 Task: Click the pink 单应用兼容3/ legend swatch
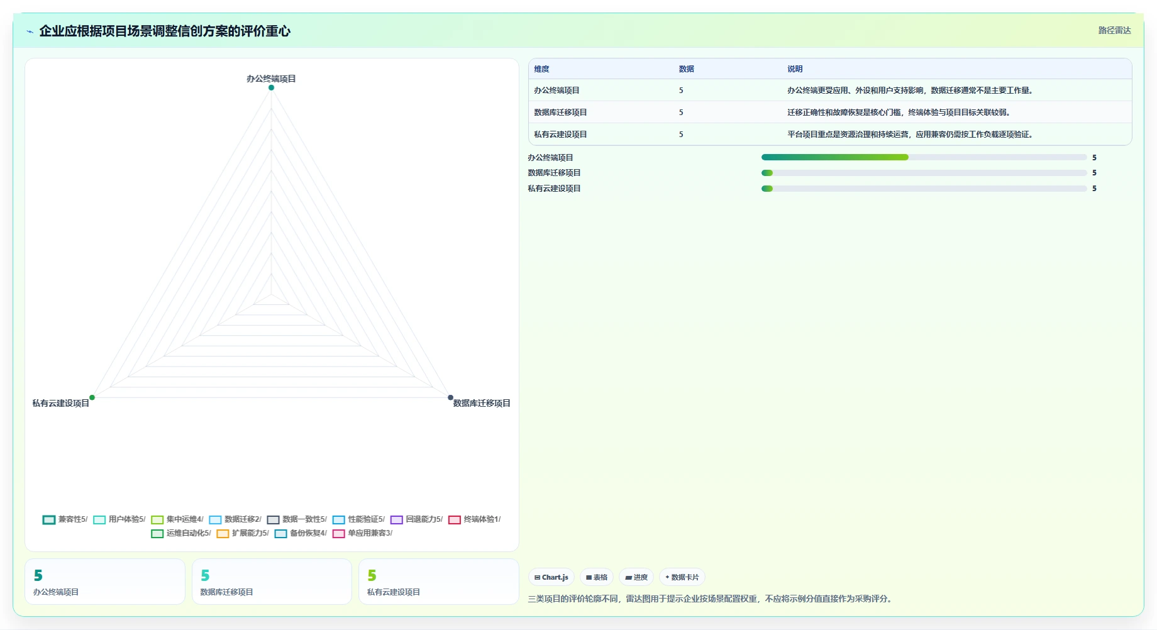339,534
